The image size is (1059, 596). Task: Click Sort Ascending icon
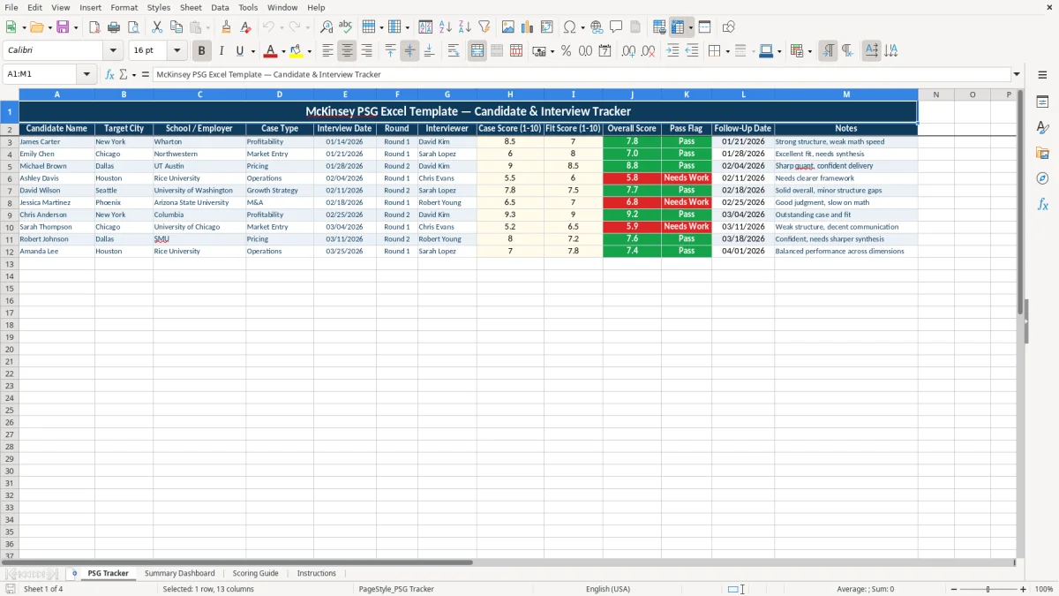(x=445, y=27)
